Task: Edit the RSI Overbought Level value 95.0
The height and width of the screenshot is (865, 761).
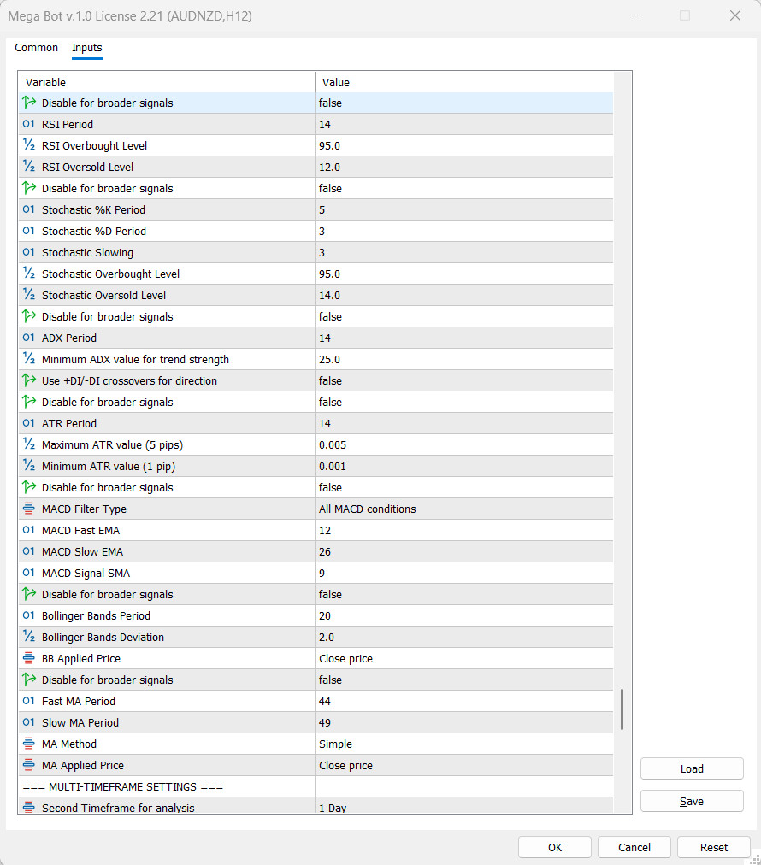Action: pos(464,145)
